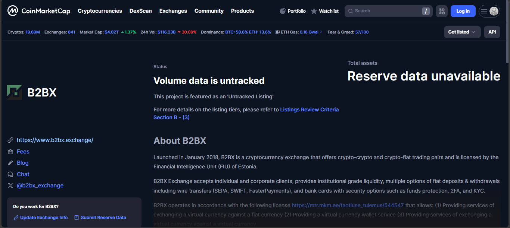Screen dimensions: 510x228
Task: Open the b2bx.exchange website link
Action: point(55,140)
